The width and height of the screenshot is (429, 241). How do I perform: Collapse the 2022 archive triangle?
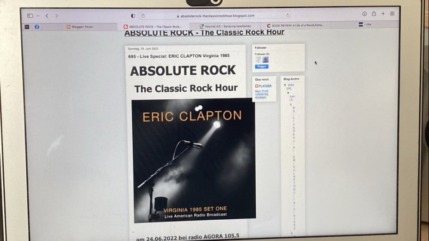coord(285,85)
